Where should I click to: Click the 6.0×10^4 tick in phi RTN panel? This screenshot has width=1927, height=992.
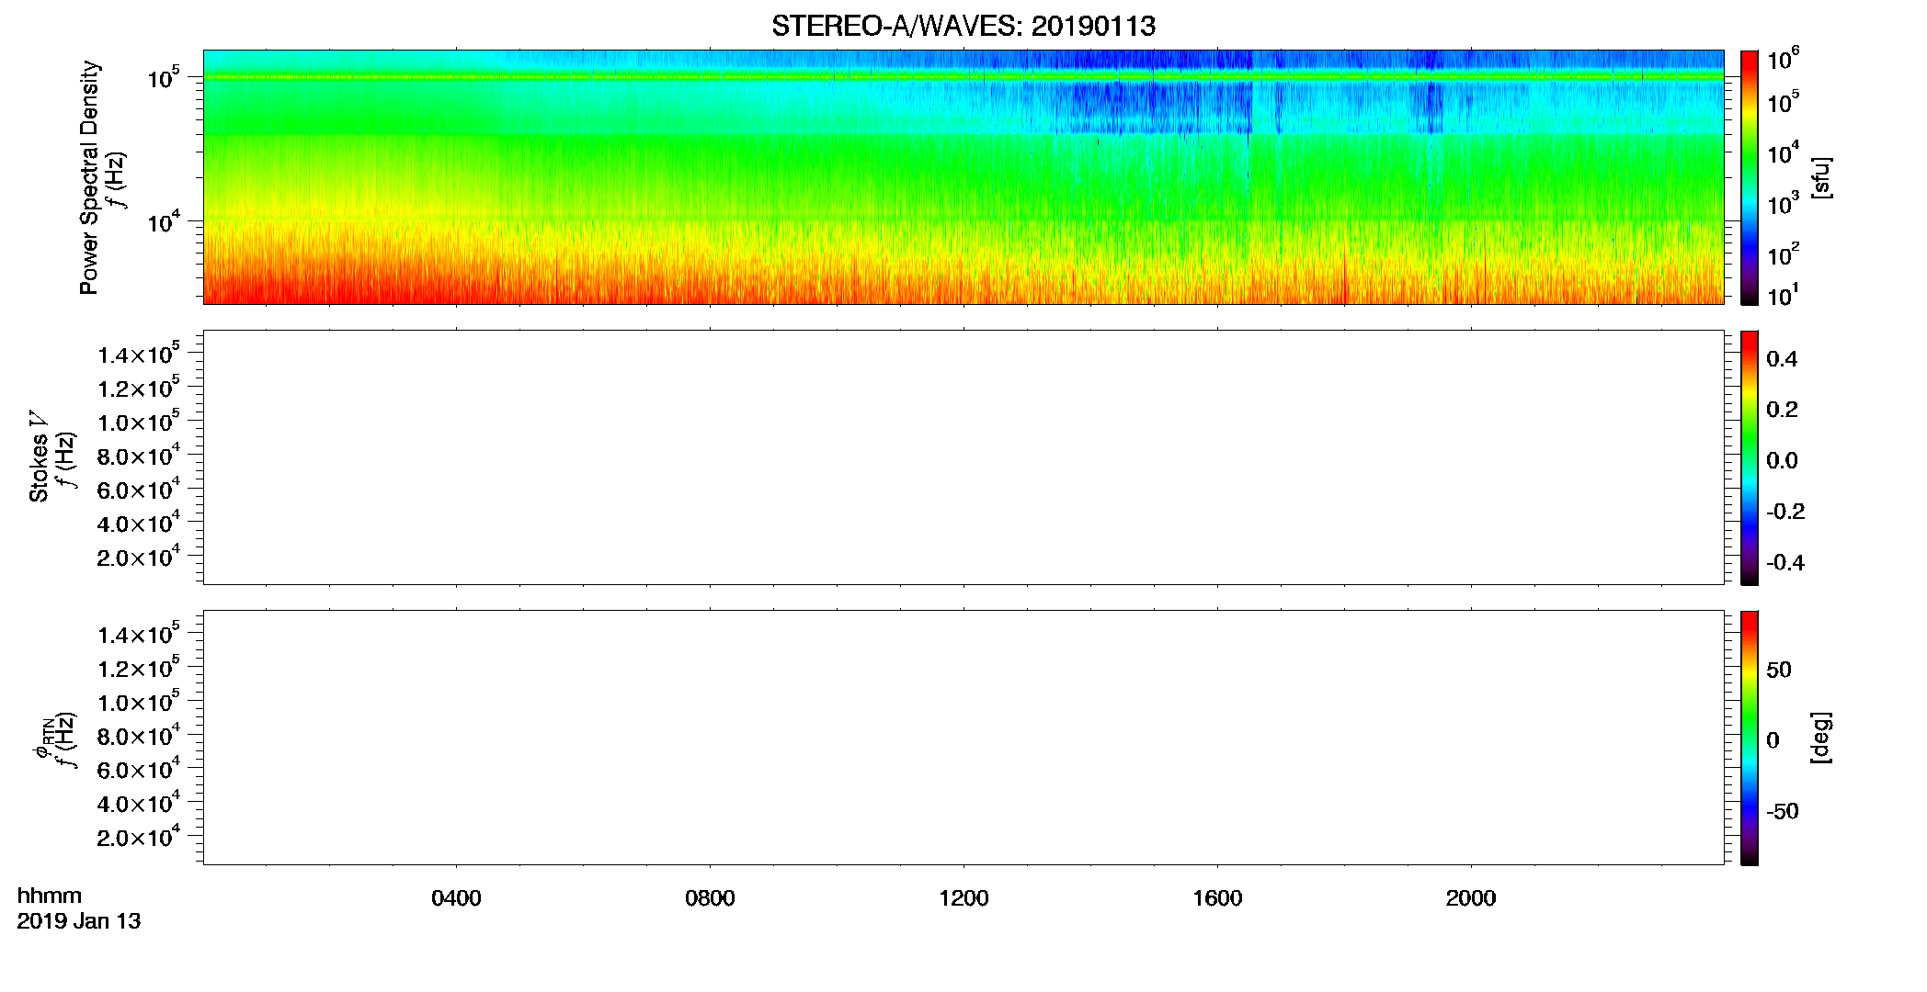click(139, 769)
